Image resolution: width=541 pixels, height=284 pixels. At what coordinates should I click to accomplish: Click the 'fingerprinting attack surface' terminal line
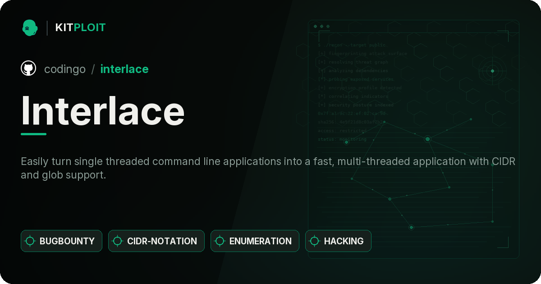362,54
